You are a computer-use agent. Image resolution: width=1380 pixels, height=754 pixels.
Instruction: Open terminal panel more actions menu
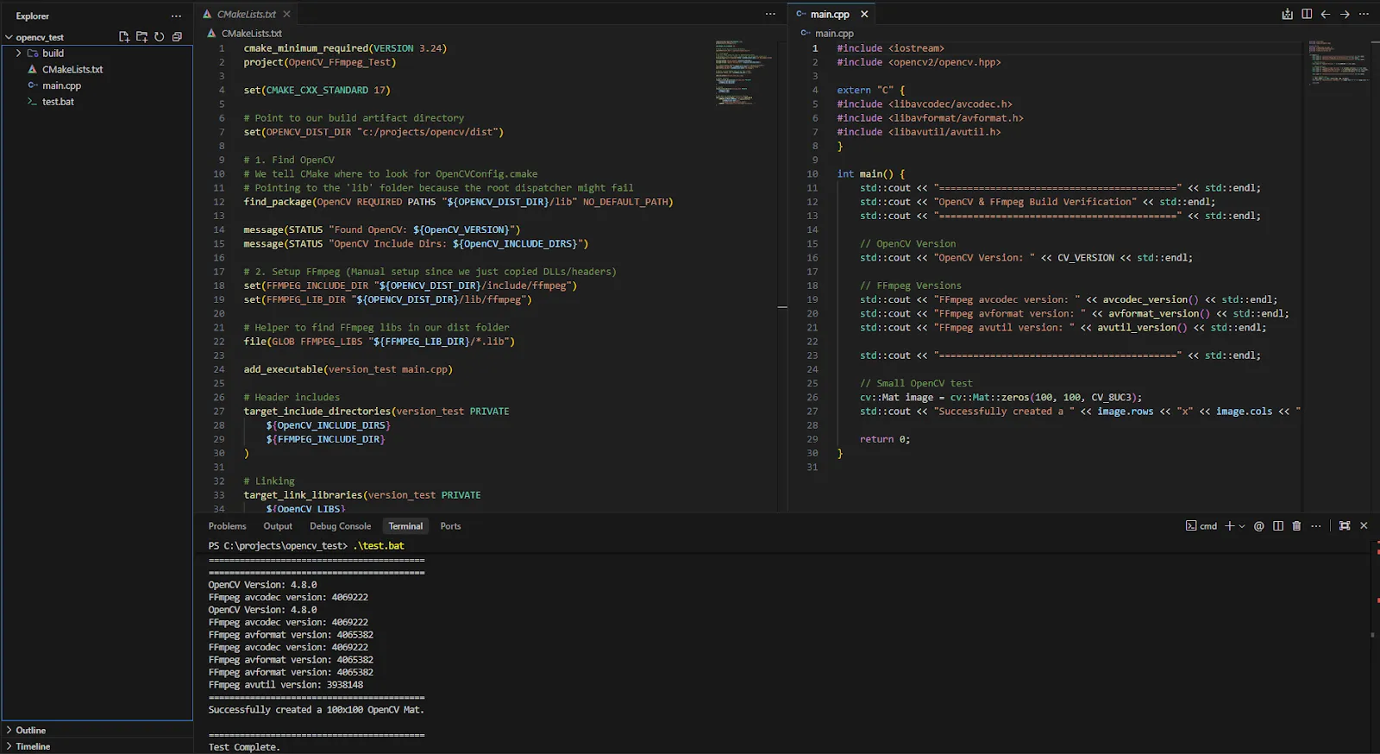pos(1315,525)
